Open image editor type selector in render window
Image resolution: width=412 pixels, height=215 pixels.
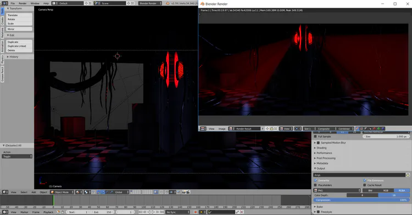[203, 129]
